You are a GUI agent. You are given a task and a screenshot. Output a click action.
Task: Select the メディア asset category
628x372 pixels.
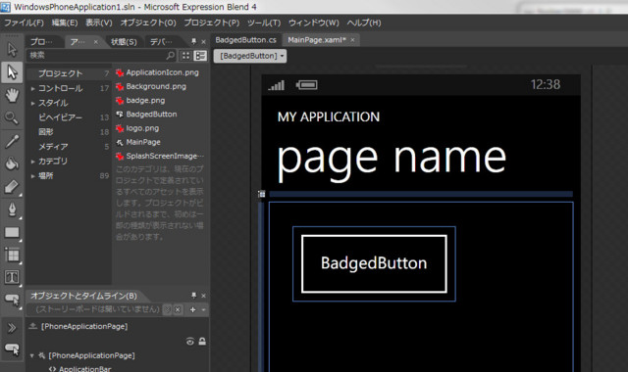coord(69,147)
